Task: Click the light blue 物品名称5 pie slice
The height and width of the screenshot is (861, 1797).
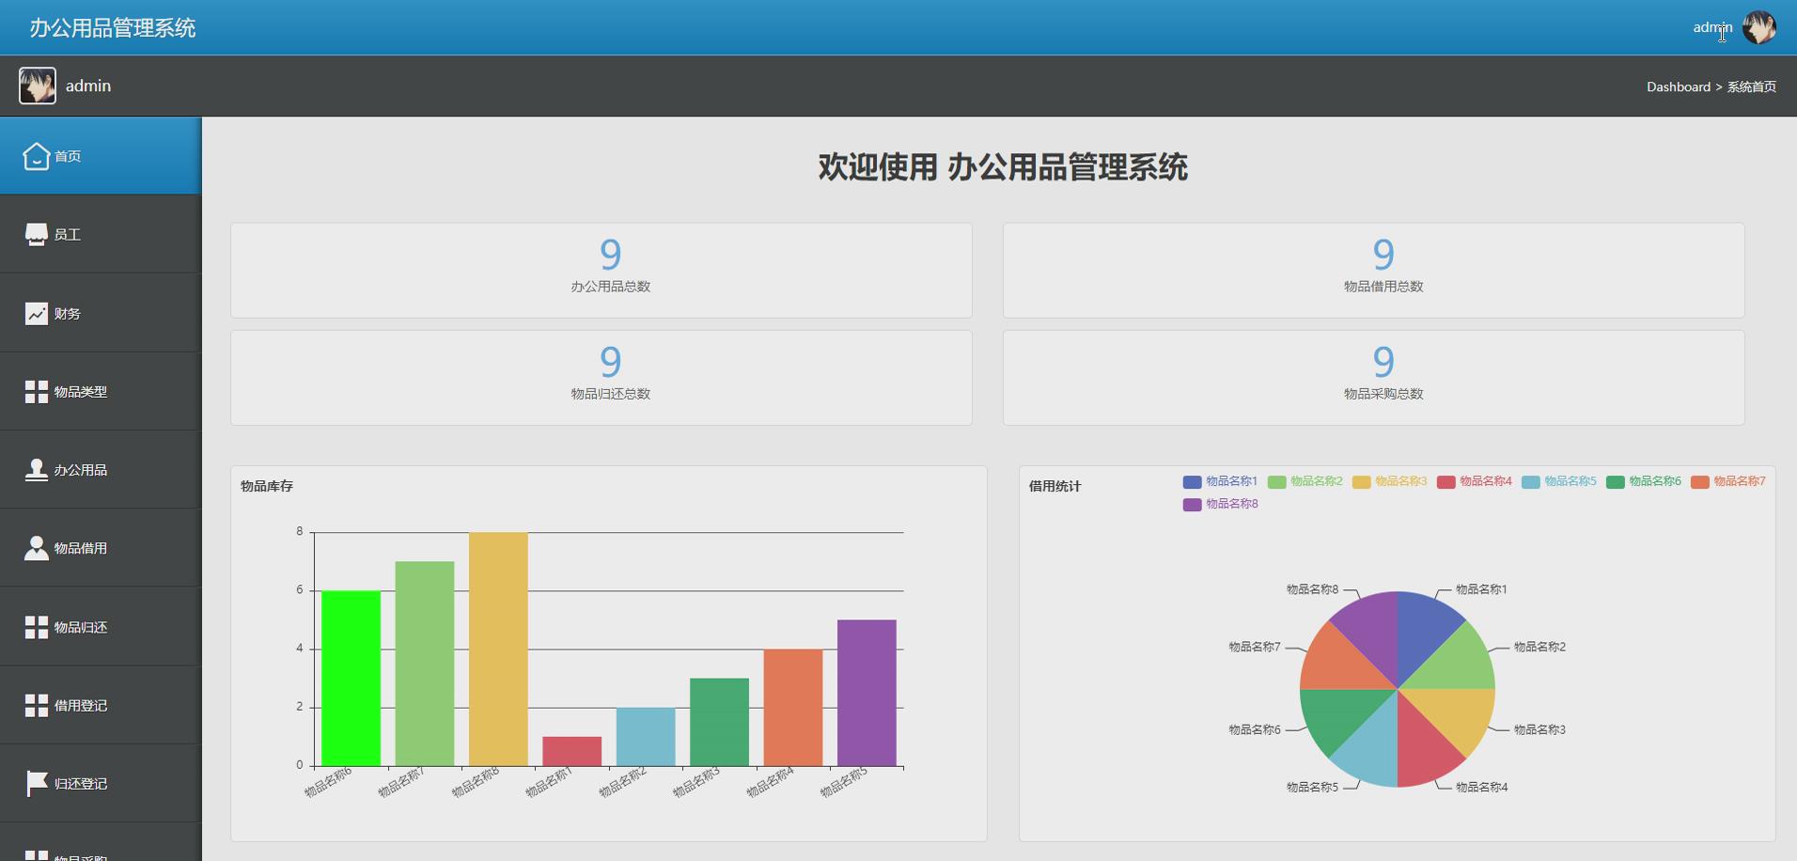Action: point(1373,746)
